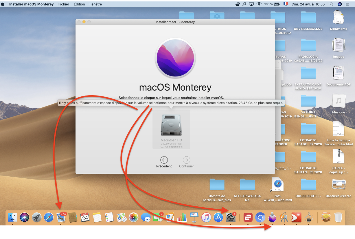Open the AirPlay display menu
The width and height of the screenshot is (355, 239).
tap(251, 4)
